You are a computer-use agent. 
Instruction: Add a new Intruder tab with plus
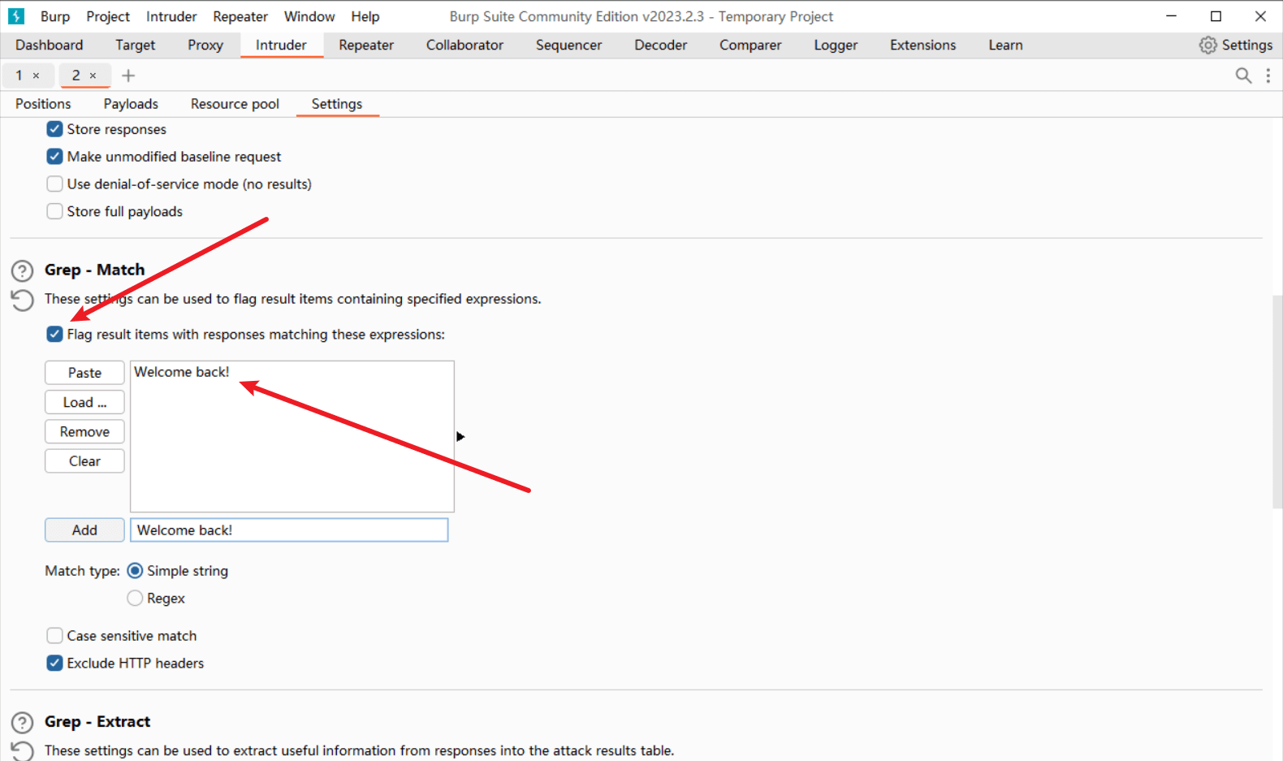point(128,76)
